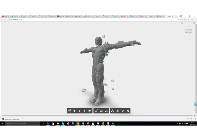This screenshot has height=140, width=197.
Task: Open Task View on taskbar
Action: click(x=43, y=124)
